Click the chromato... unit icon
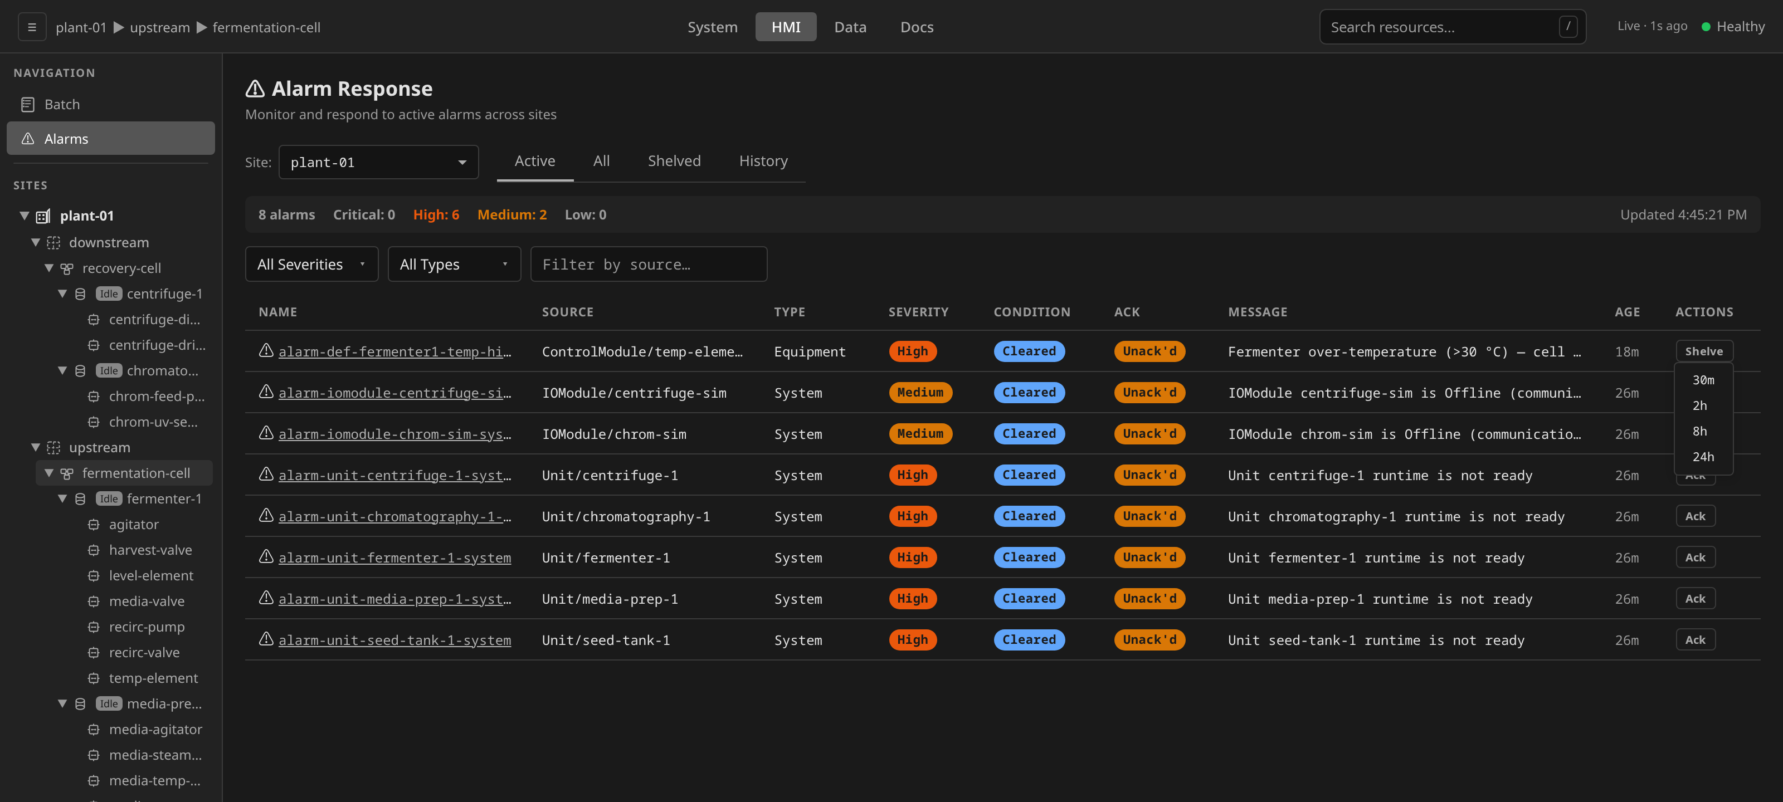1783x802 pixels. point(80,370)
